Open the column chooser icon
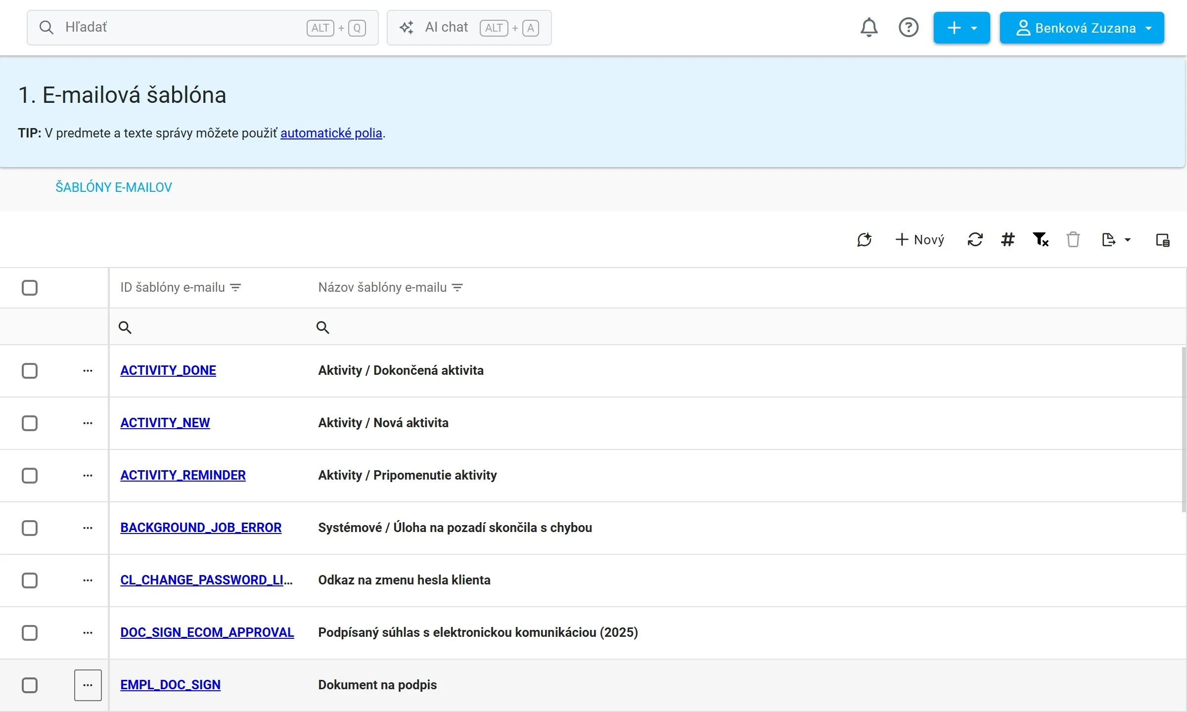Viewport: 1187px width, 712px height. 1163,240
